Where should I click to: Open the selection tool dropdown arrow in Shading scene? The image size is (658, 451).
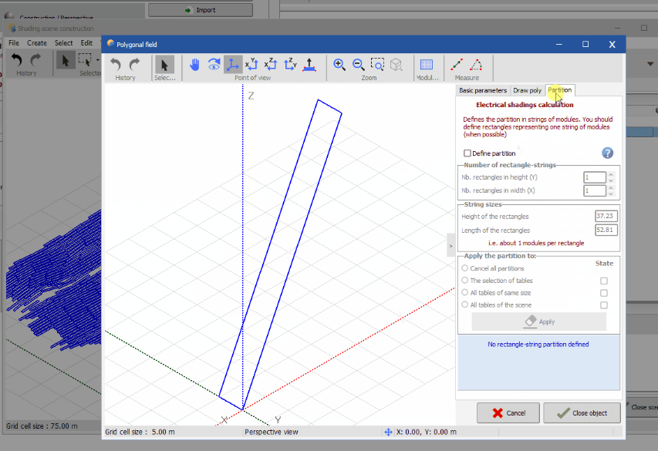click(x=97, y=60)
